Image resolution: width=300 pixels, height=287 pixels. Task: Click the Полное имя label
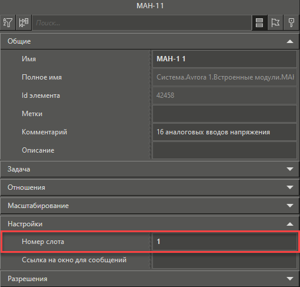(42, 77)
